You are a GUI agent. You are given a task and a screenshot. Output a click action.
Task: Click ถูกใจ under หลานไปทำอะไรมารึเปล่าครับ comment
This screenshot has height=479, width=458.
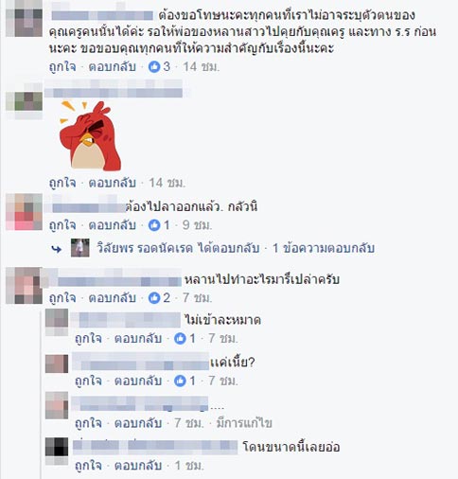[62, 298]
